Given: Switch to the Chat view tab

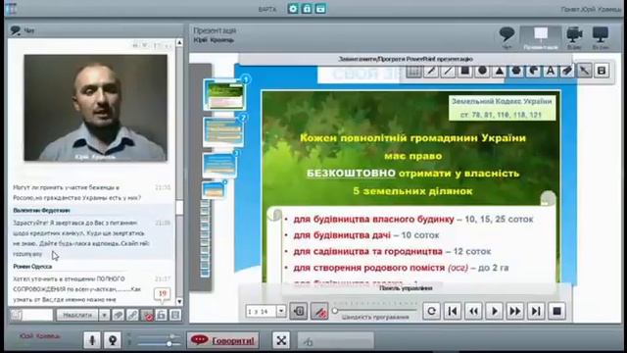Looking at the screenshot, I should (x=506, y=37).
